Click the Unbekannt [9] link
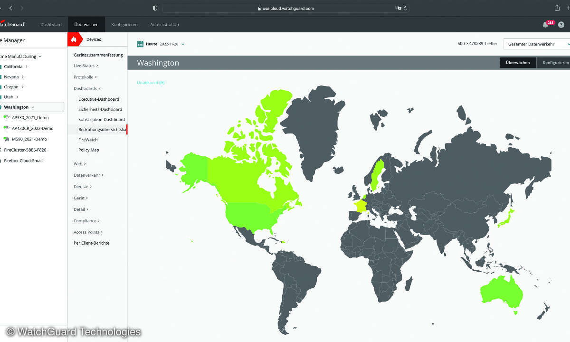 click(151, 83)
